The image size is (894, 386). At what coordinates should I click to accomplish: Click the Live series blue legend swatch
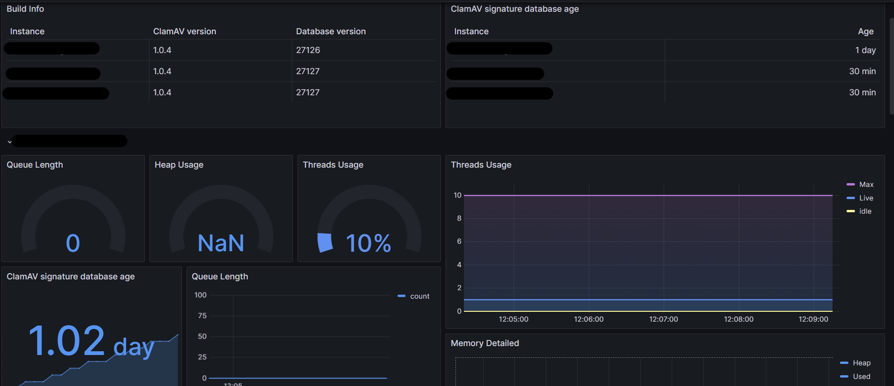tap(850, 198)
